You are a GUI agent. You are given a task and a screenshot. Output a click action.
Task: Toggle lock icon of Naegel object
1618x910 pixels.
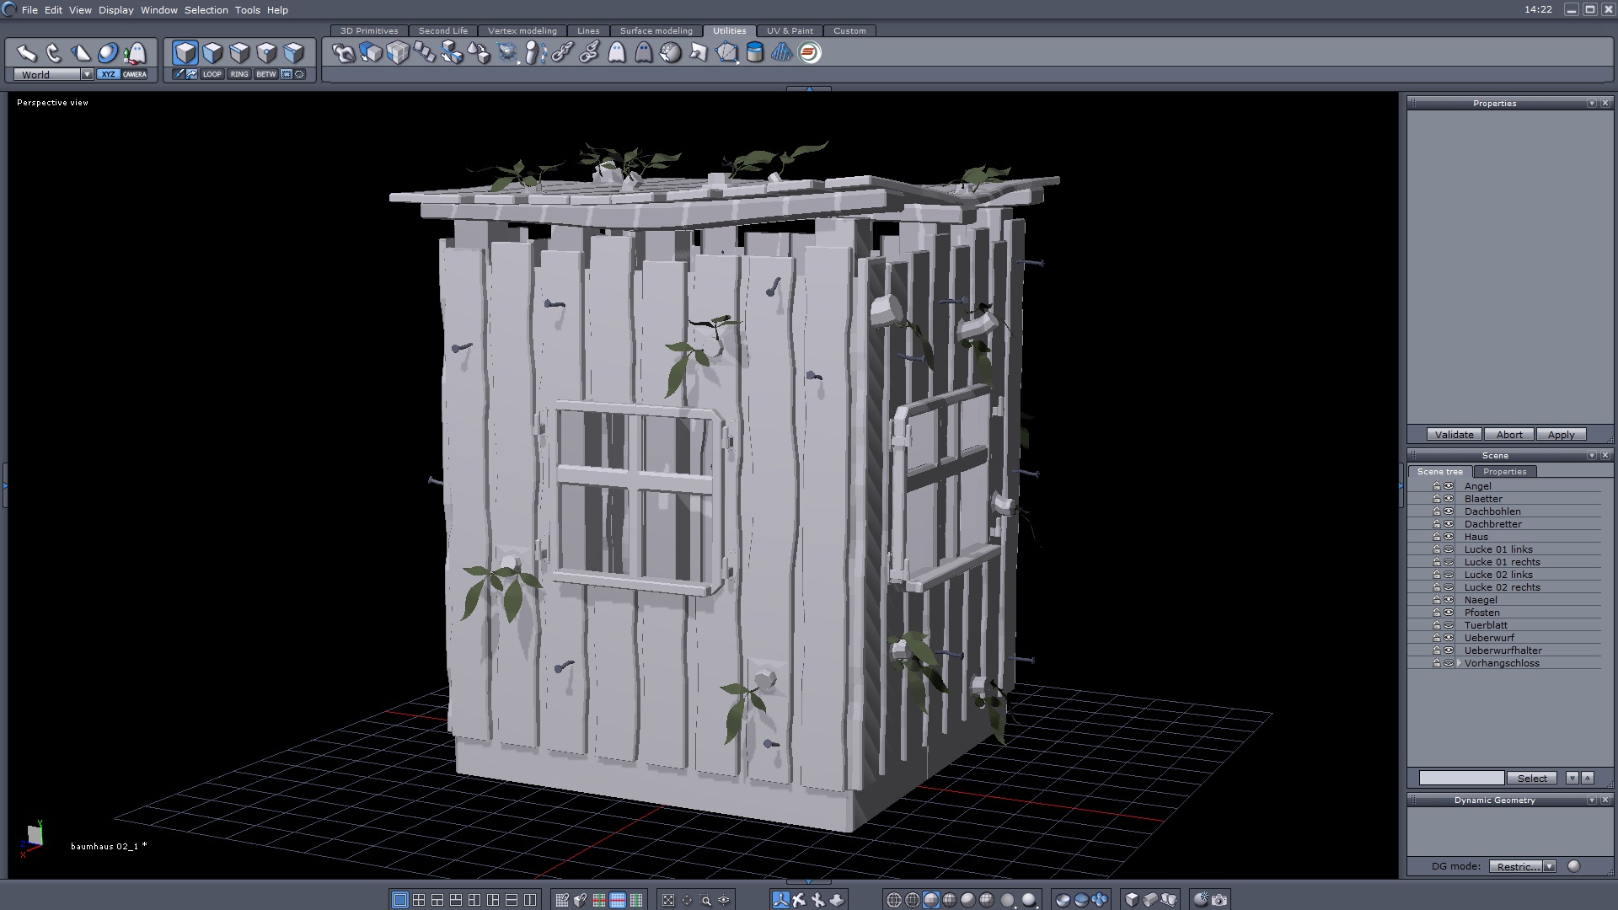1437,600
